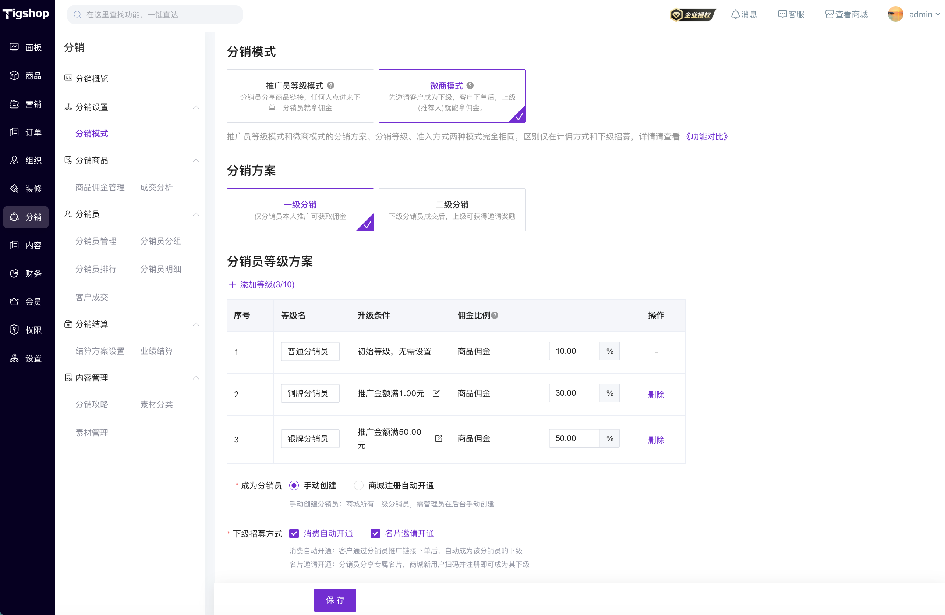945x615 pixels.
Task: Uncheck the 名片邀请开通 checkbox
Action: 375,533
